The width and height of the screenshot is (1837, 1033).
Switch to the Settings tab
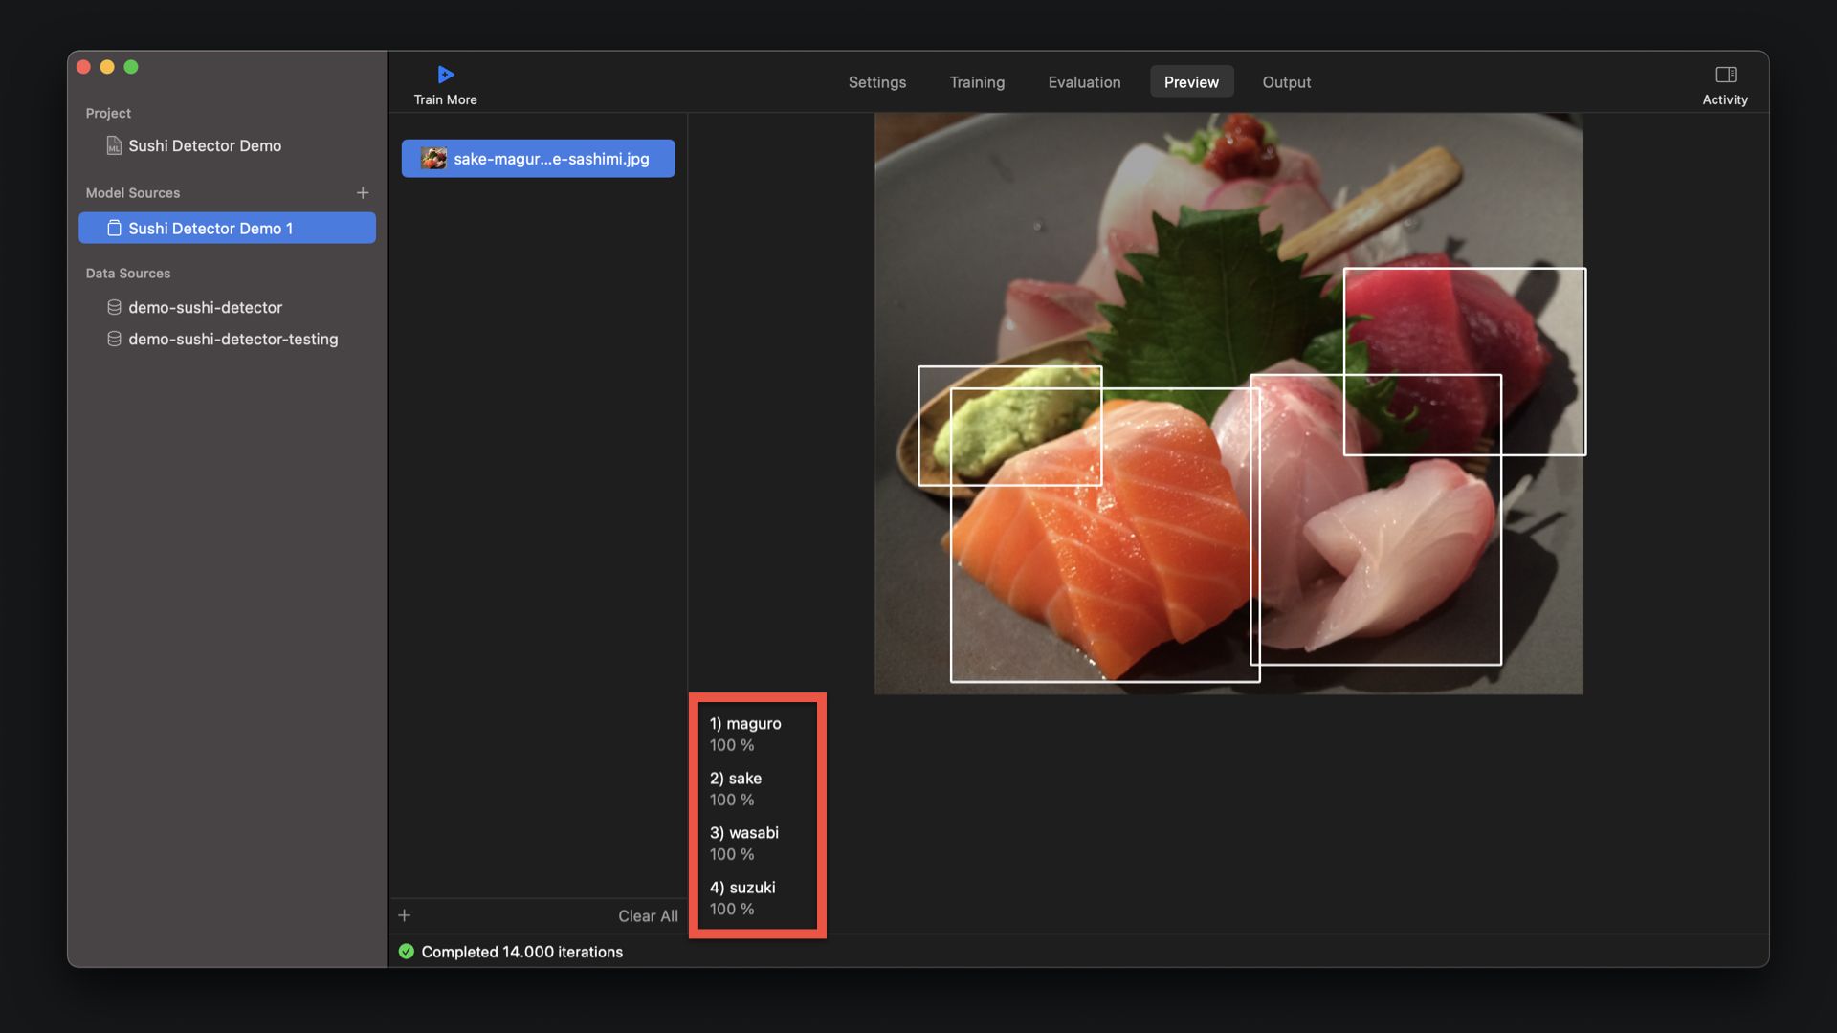876,82
